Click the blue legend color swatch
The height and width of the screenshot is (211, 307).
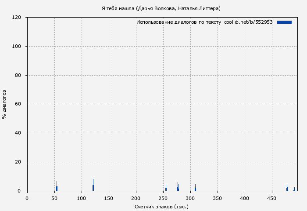[284, 22]
